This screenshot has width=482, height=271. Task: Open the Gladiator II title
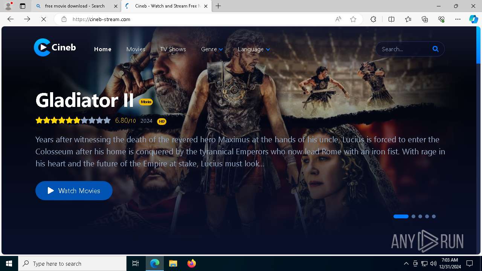pos(85,100)
